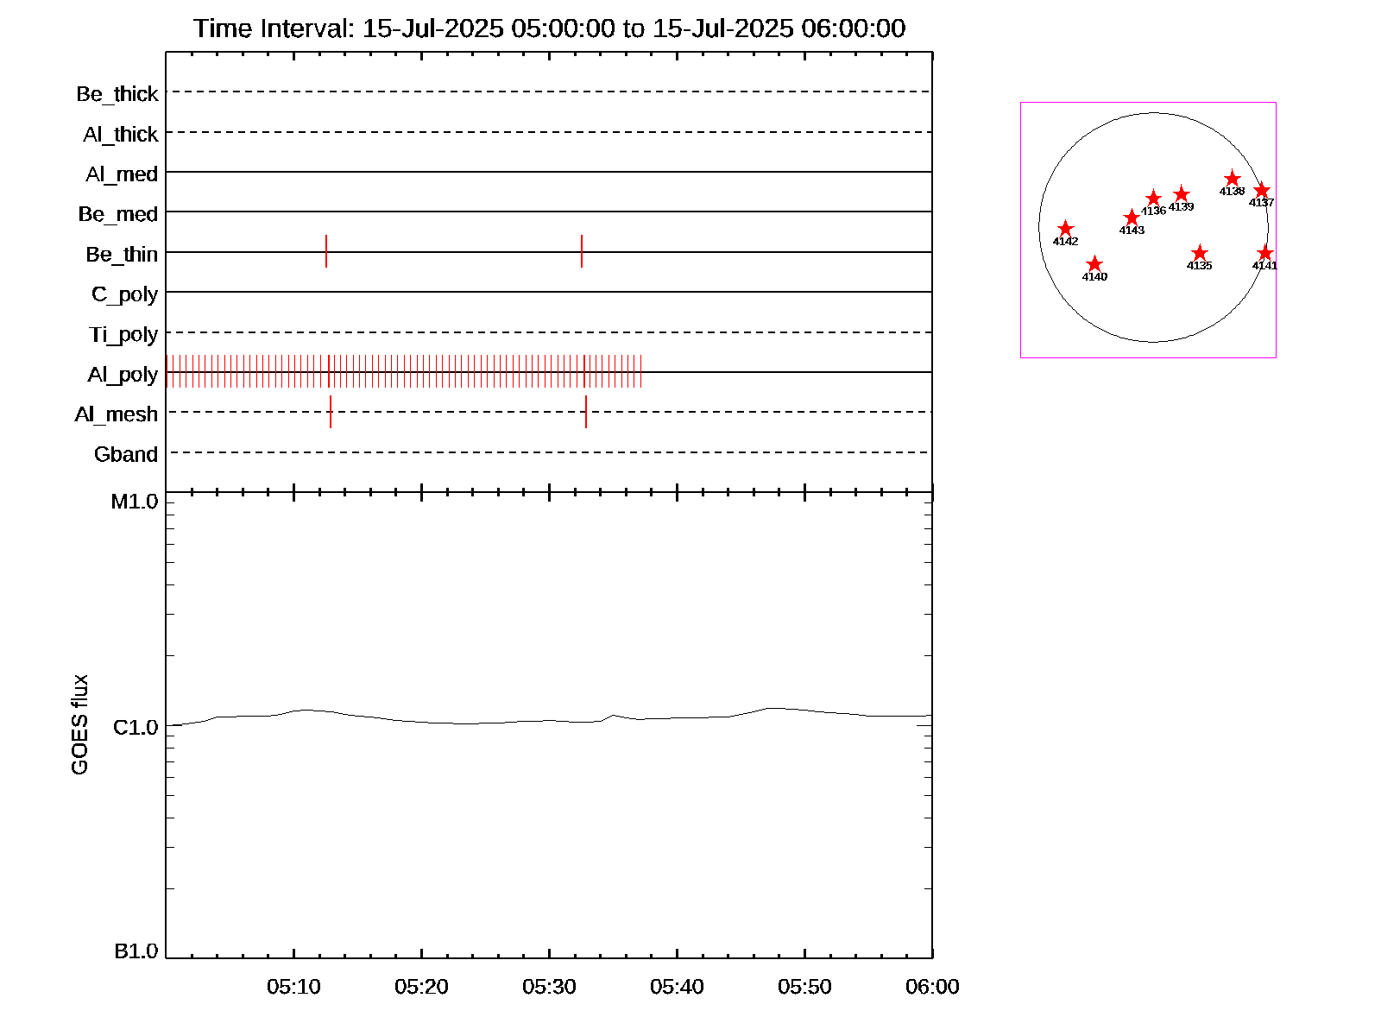Click active region 4143 star
Viewport: 1381px width, 1036px height.
click(1132, 218)
